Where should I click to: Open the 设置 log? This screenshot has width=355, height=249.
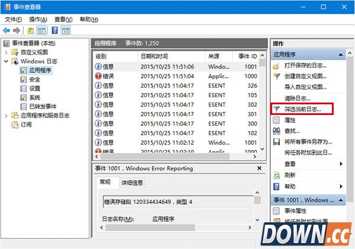pyautogui.click(x=30, y=88)
